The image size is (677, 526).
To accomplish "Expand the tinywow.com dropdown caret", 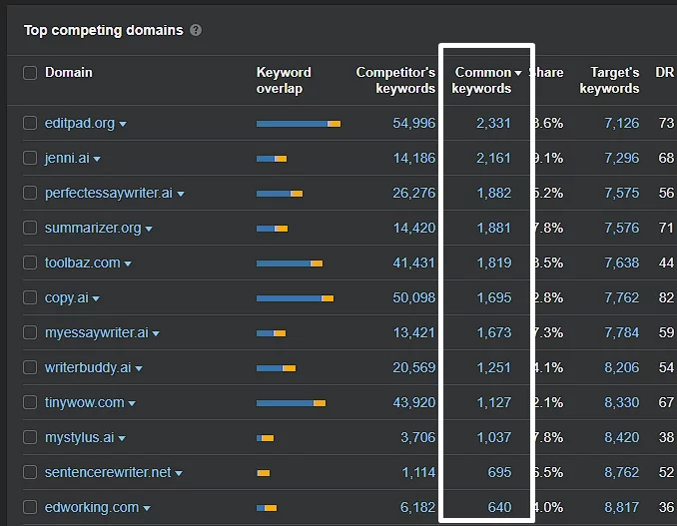I will point(132,404).
